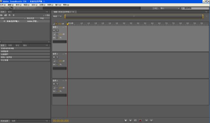Image resolution: width=210 pixels, height=123 pixels.
Task: Open the 帮助 (Help) menu
Action: 66,5
